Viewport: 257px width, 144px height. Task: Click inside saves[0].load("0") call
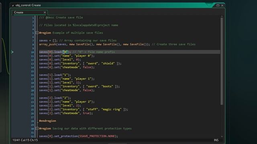(x=55, y=52)
